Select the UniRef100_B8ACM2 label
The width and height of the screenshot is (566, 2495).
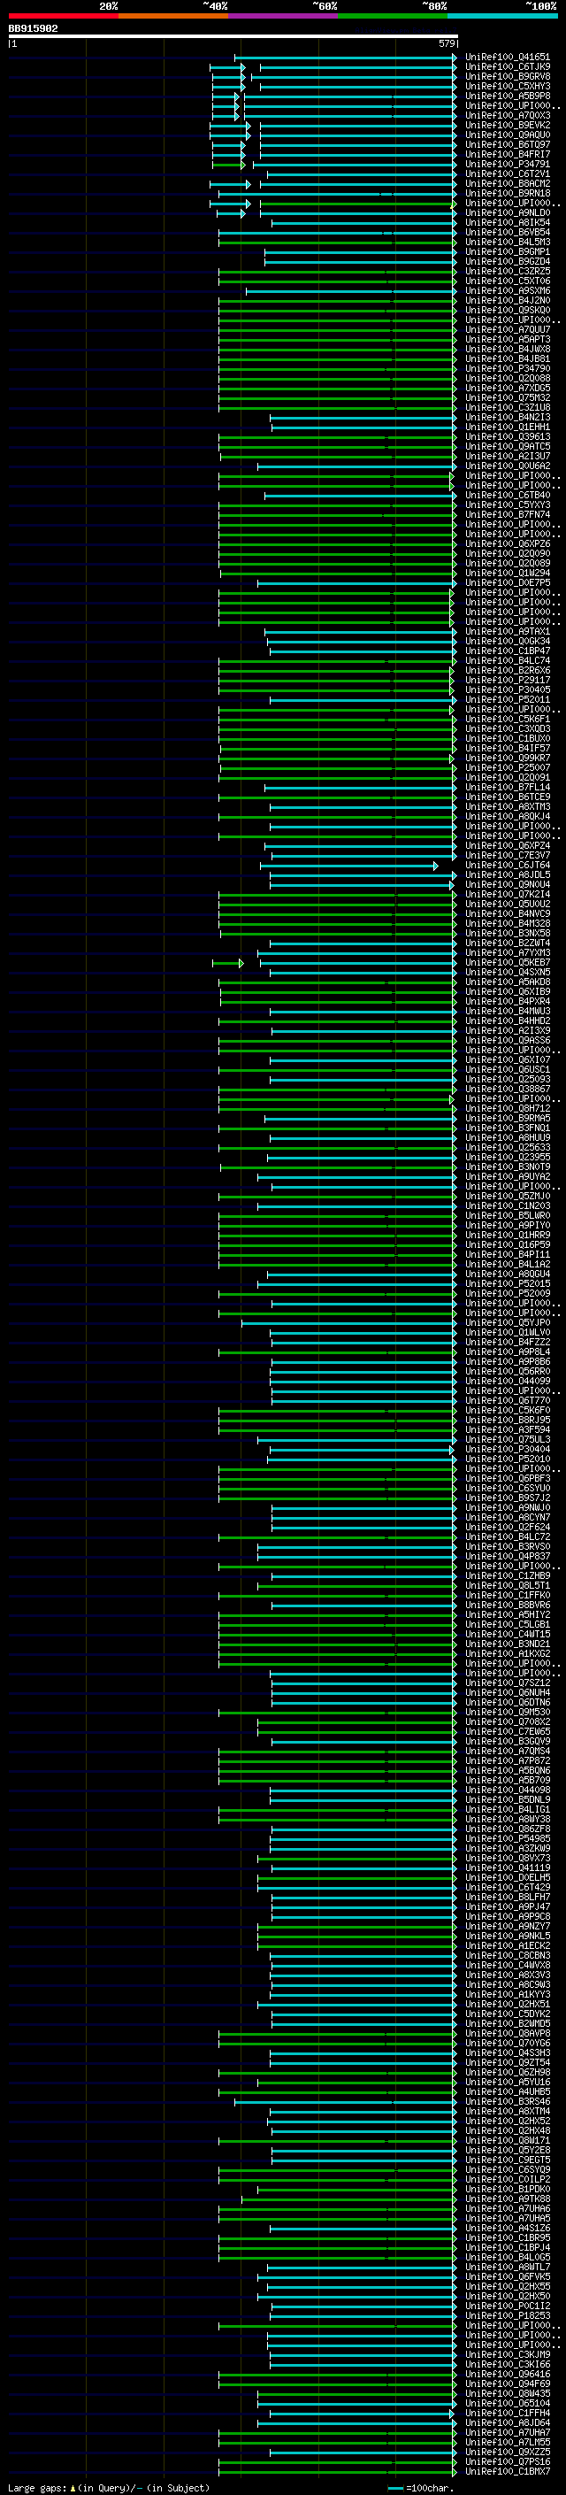coord(507,184)
